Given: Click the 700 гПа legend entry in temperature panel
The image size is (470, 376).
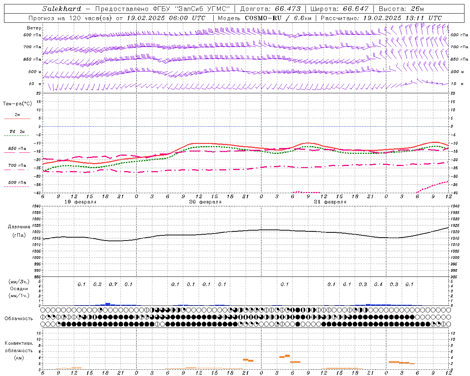Looking at the screenshot, I should (17, 165).
